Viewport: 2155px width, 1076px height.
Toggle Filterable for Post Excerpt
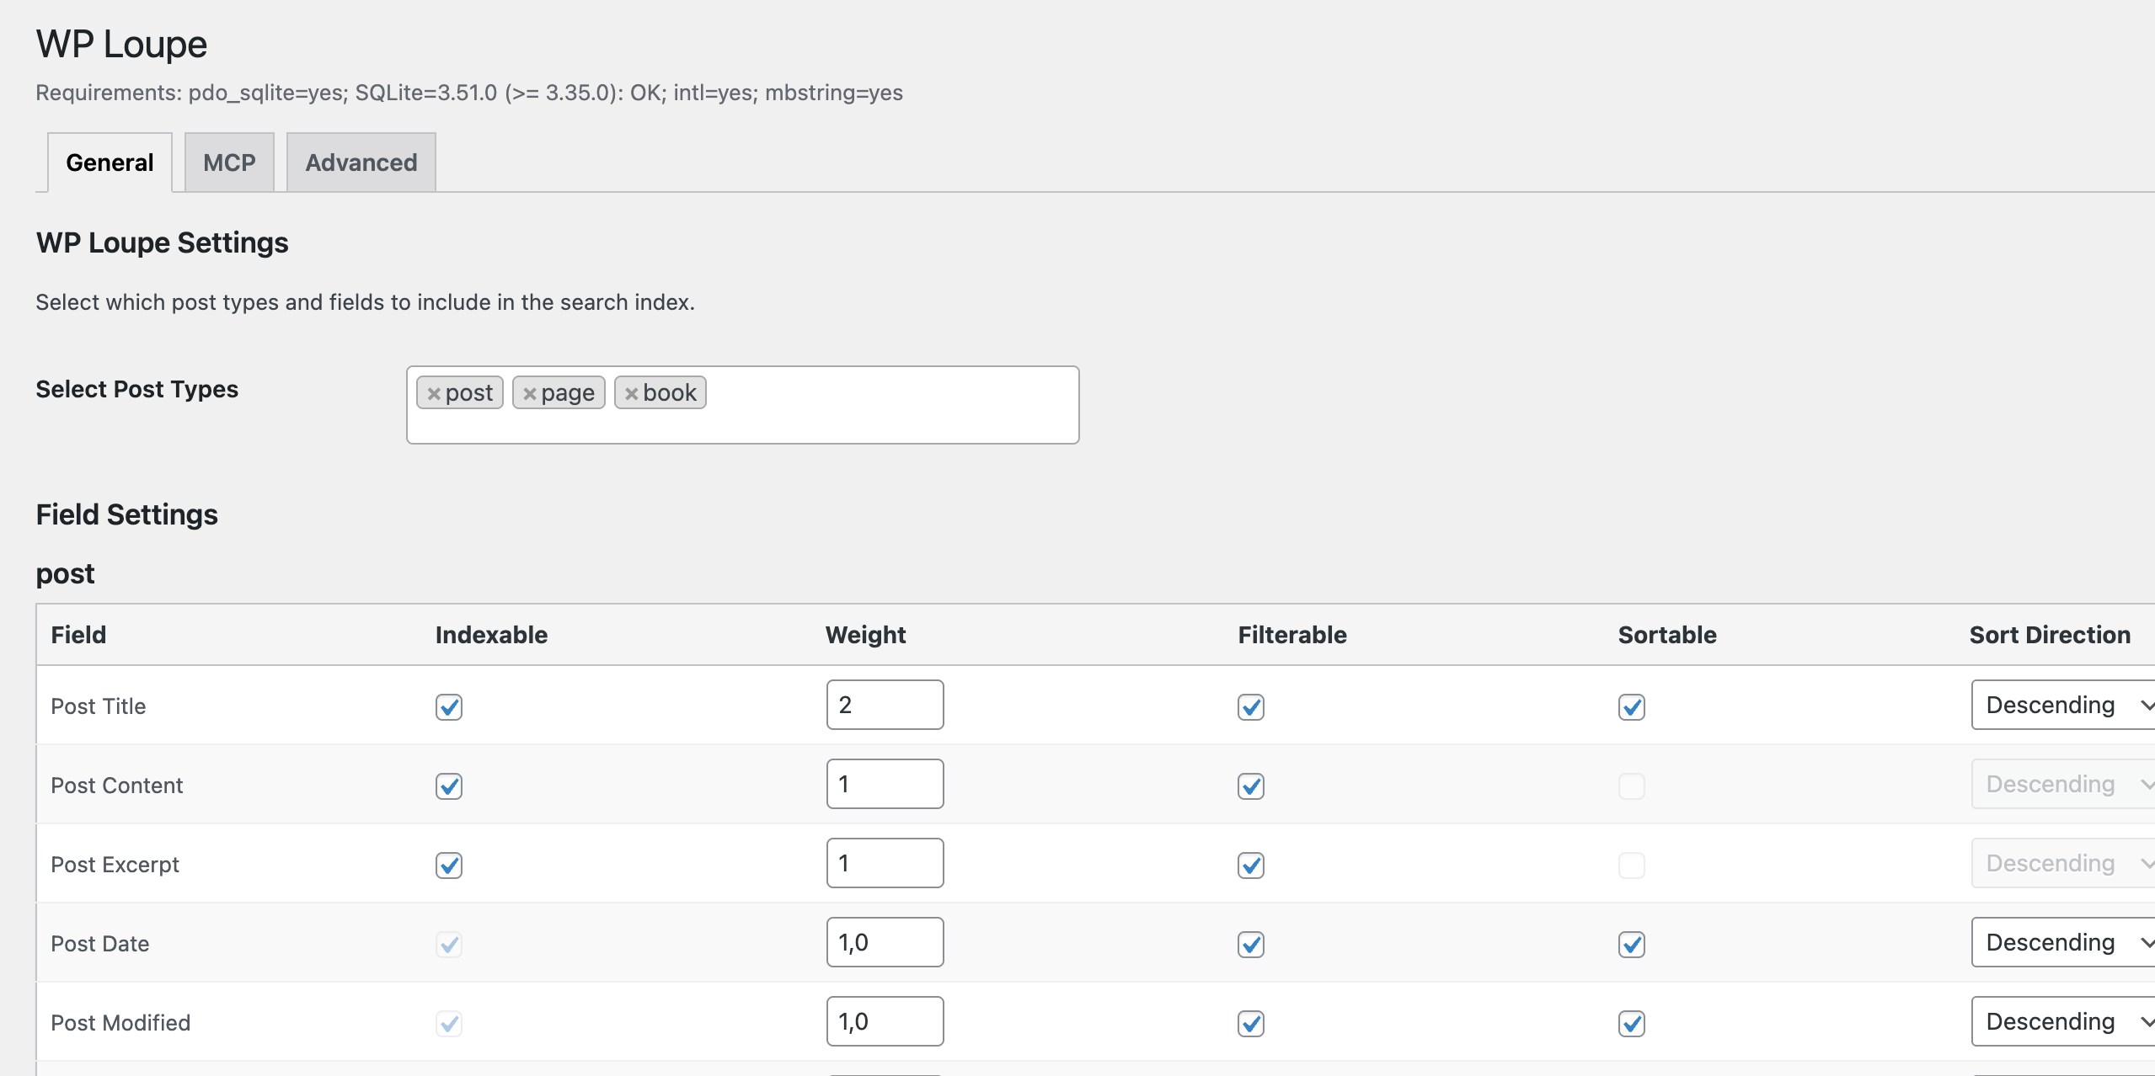click(x=1251, y=865)
